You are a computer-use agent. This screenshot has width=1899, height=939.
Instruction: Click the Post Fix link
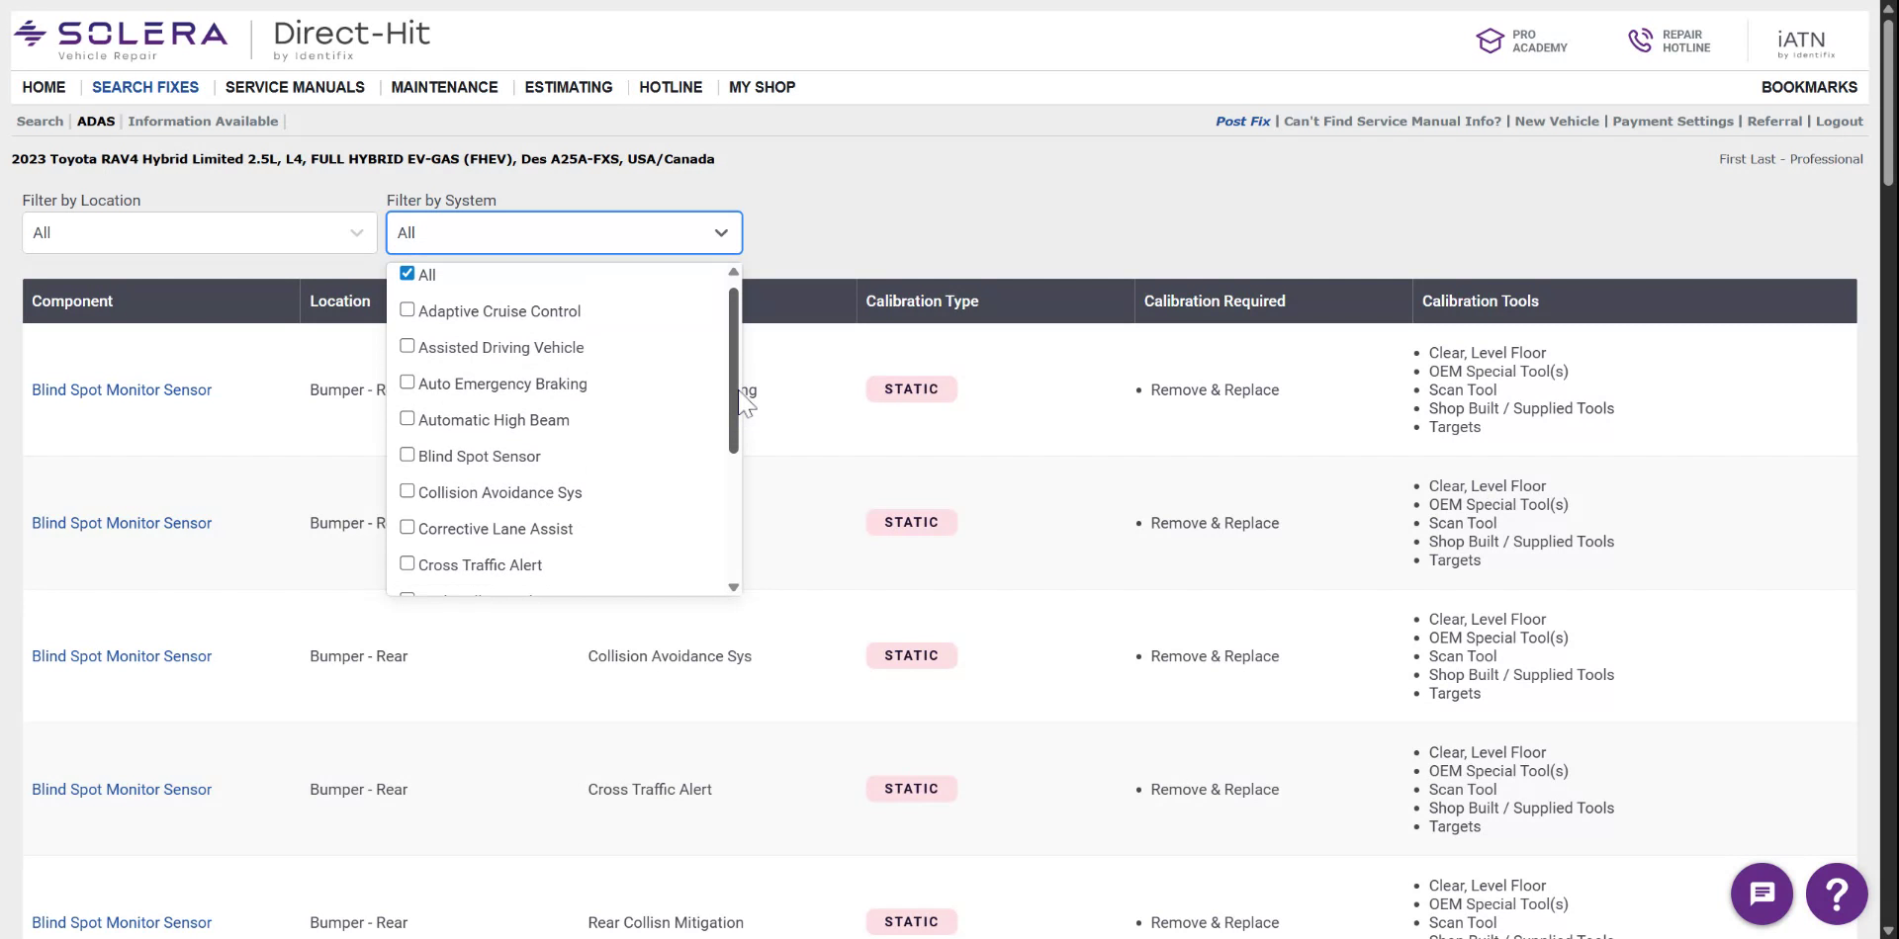point(1242,121)
